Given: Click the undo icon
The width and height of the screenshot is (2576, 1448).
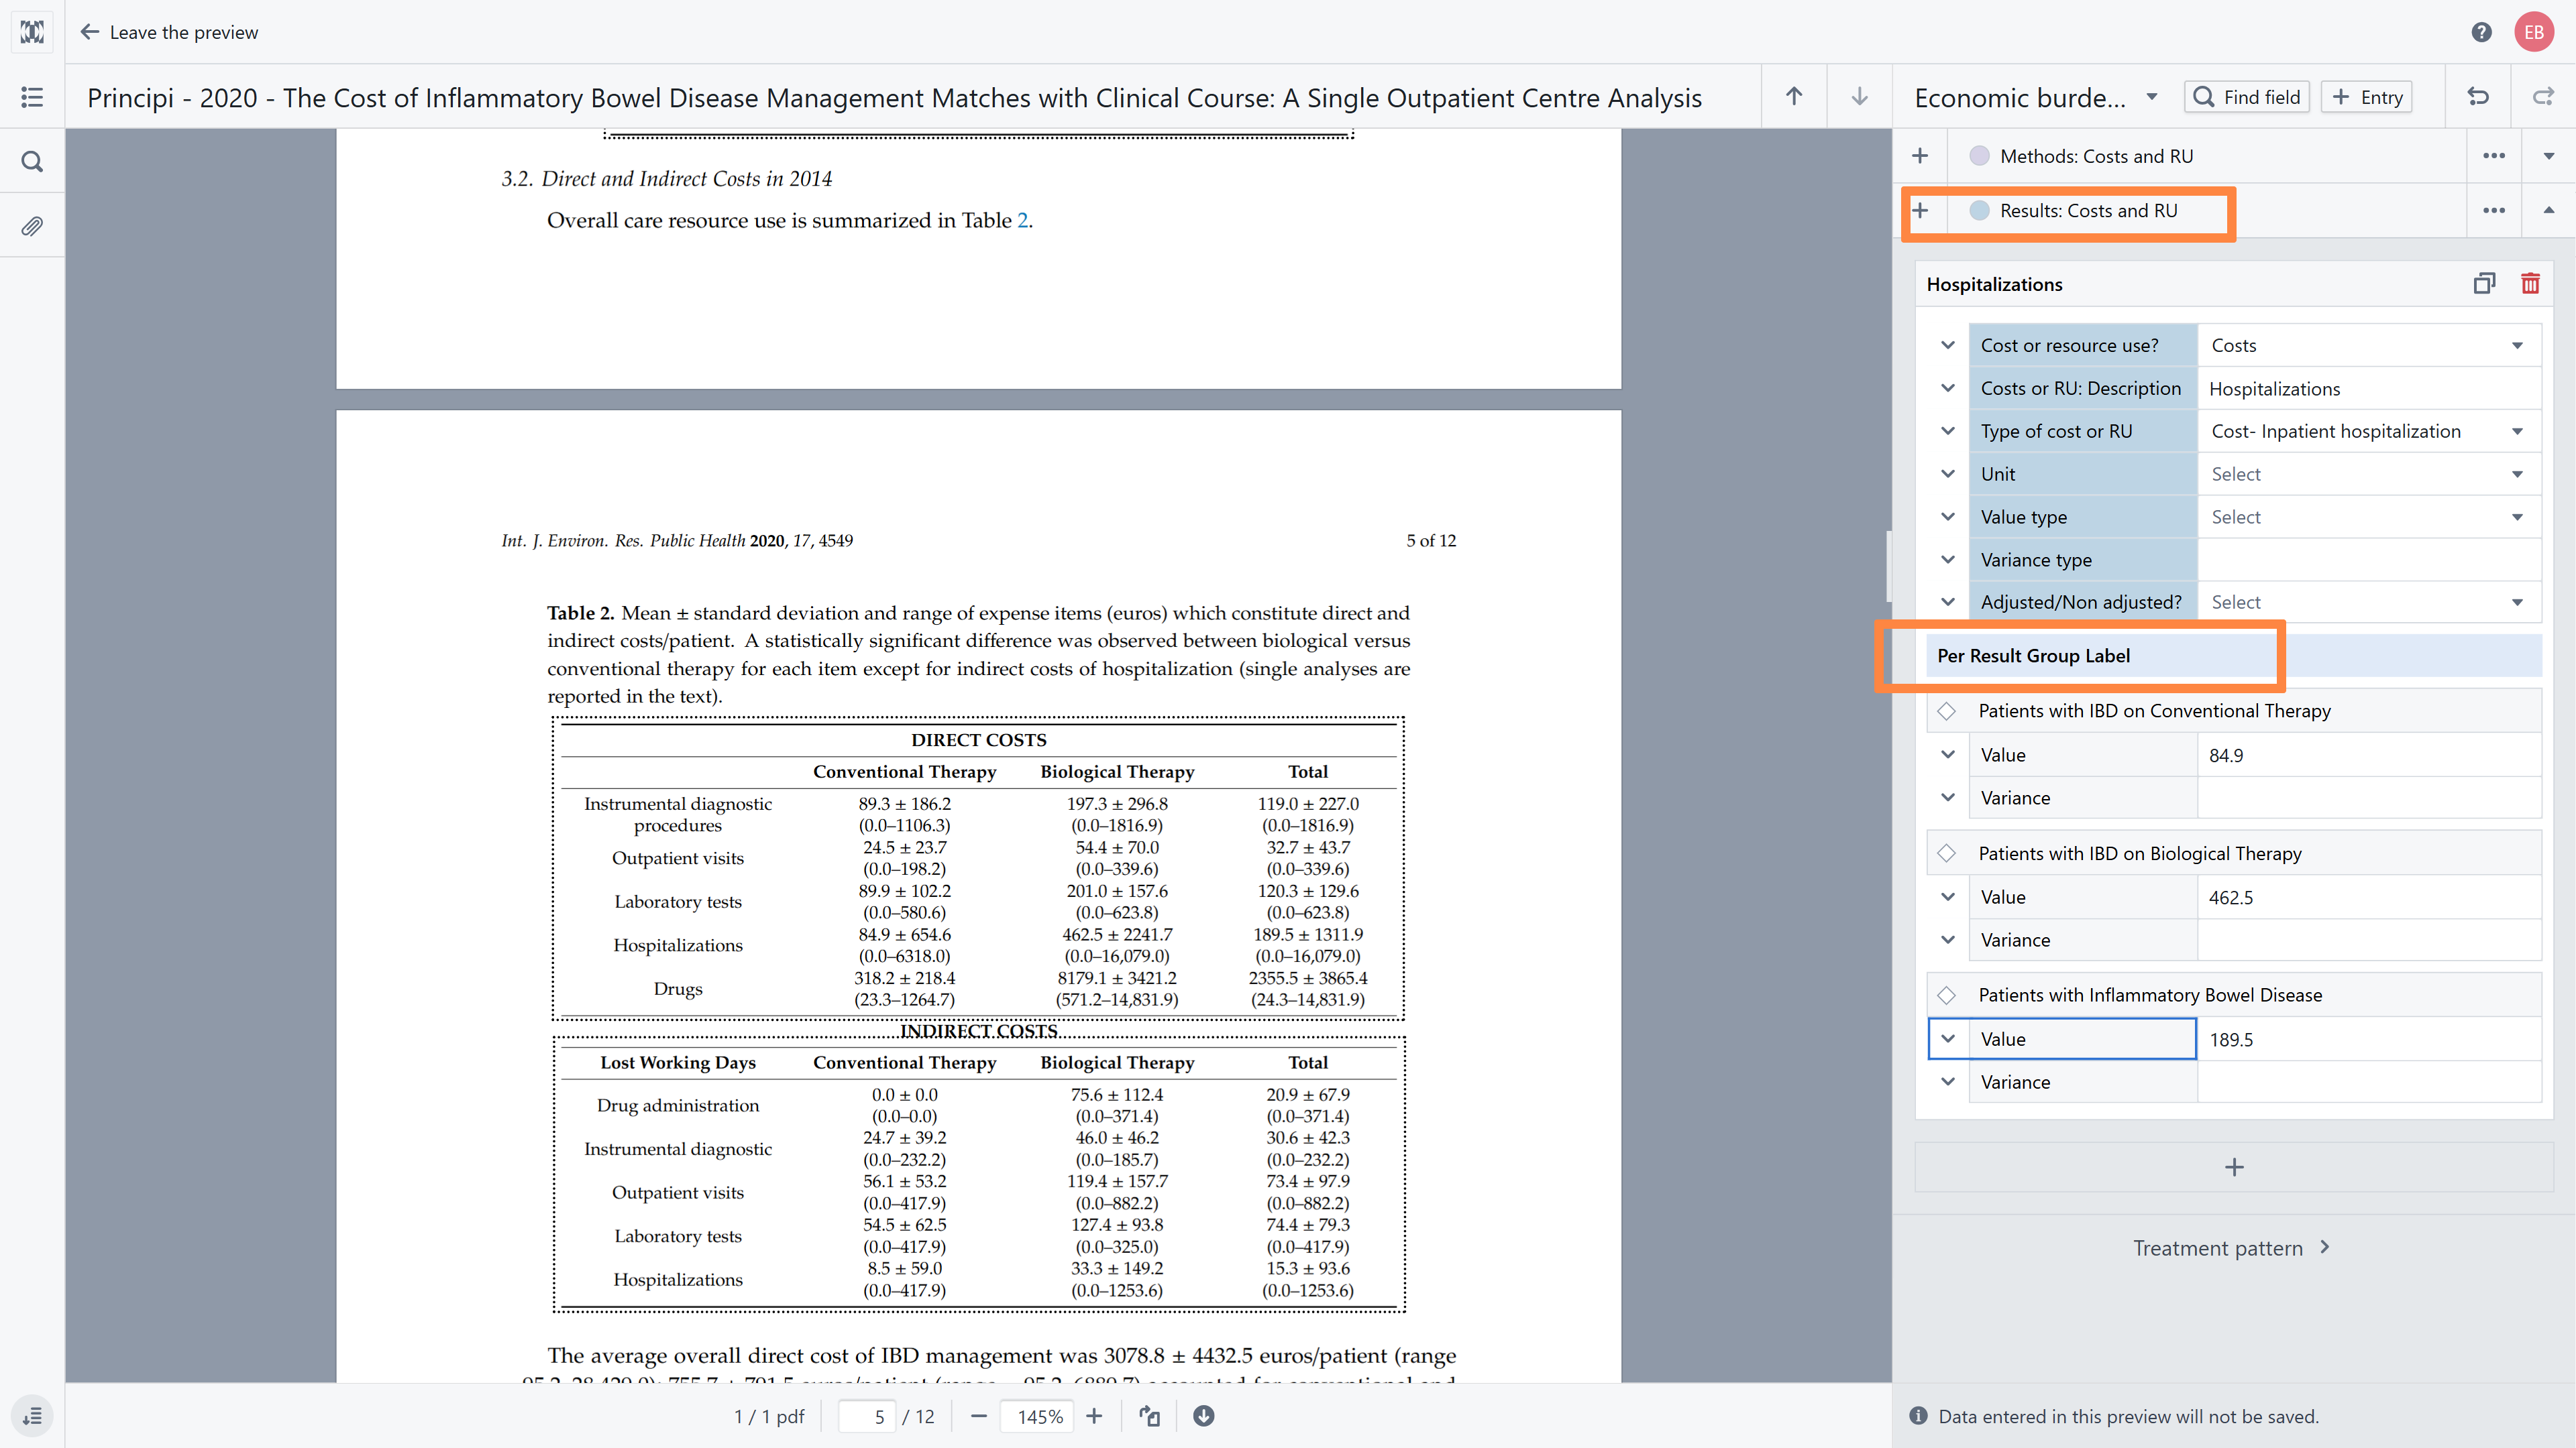Looking at the screenshot, I should click(2478, 97).
